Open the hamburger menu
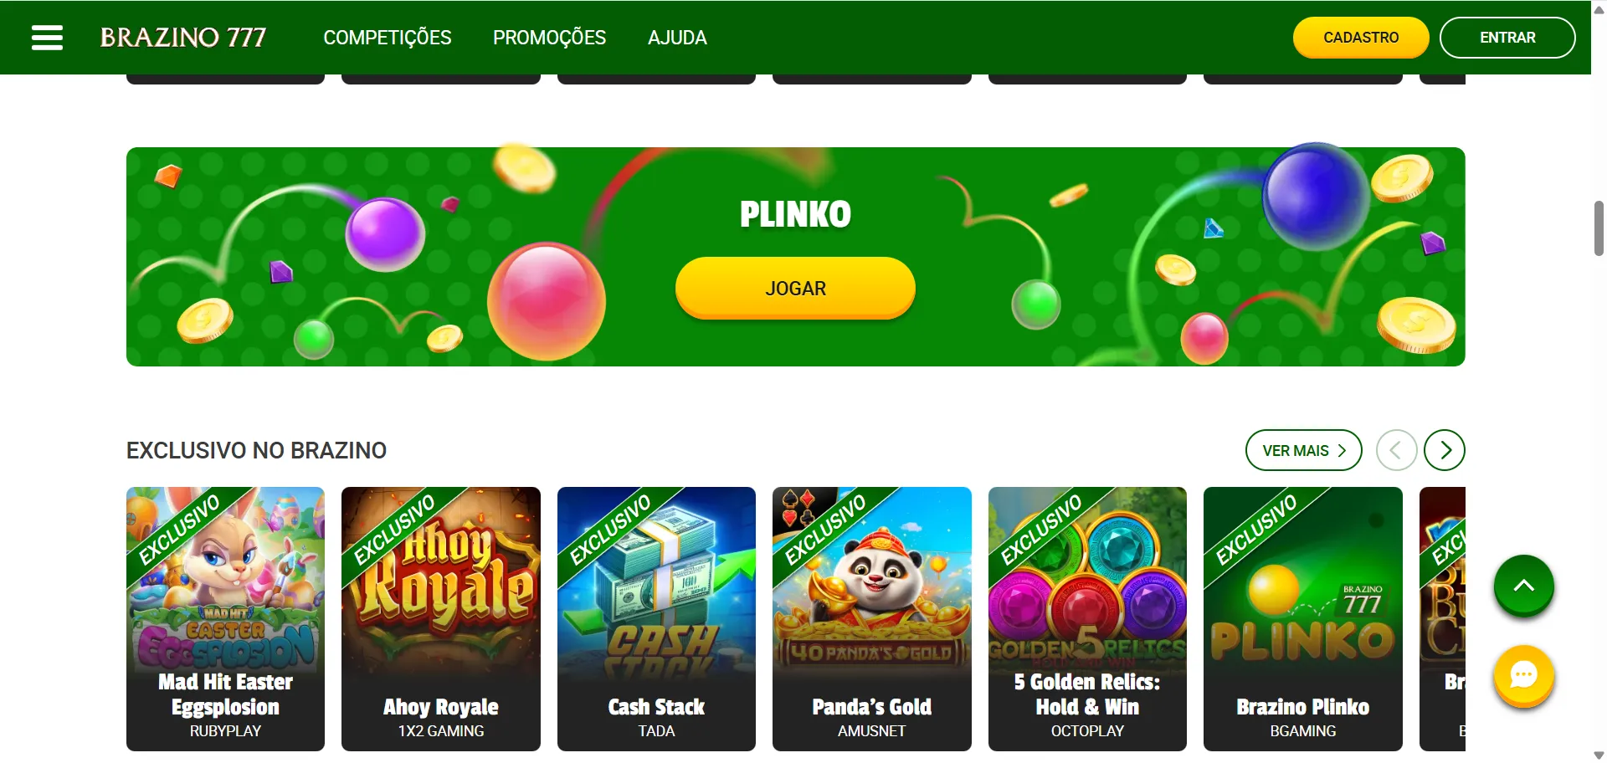This screenshot has width=1607, height=763. click(x=47, y=38)
